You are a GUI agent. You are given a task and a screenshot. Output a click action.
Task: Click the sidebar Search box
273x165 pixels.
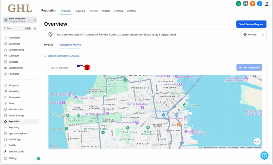[x=17, y=28]
